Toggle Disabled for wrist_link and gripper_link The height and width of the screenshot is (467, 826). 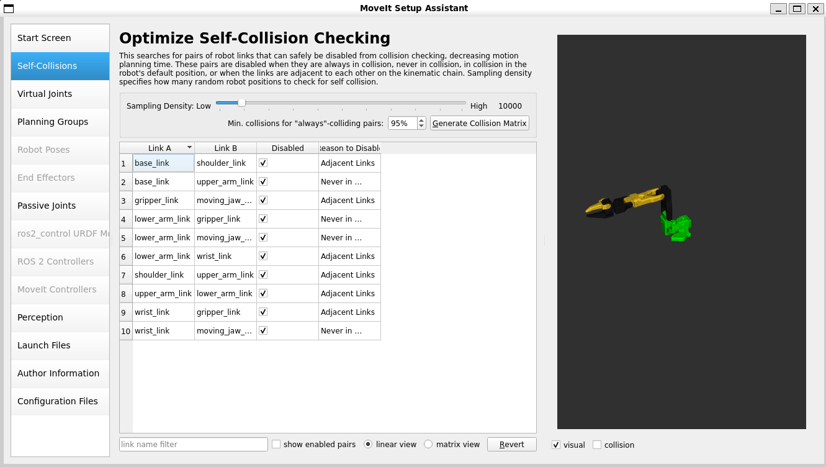pyautogui.click(x=263, y=312)
